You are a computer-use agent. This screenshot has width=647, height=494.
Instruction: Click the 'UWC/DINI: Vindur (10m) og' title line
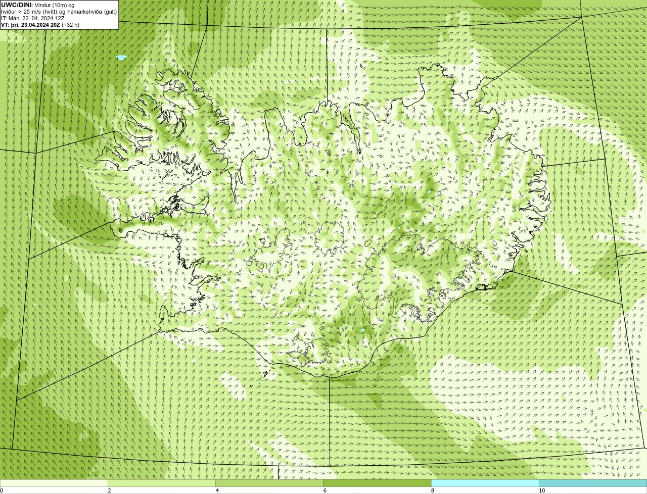tap(38, 5)
